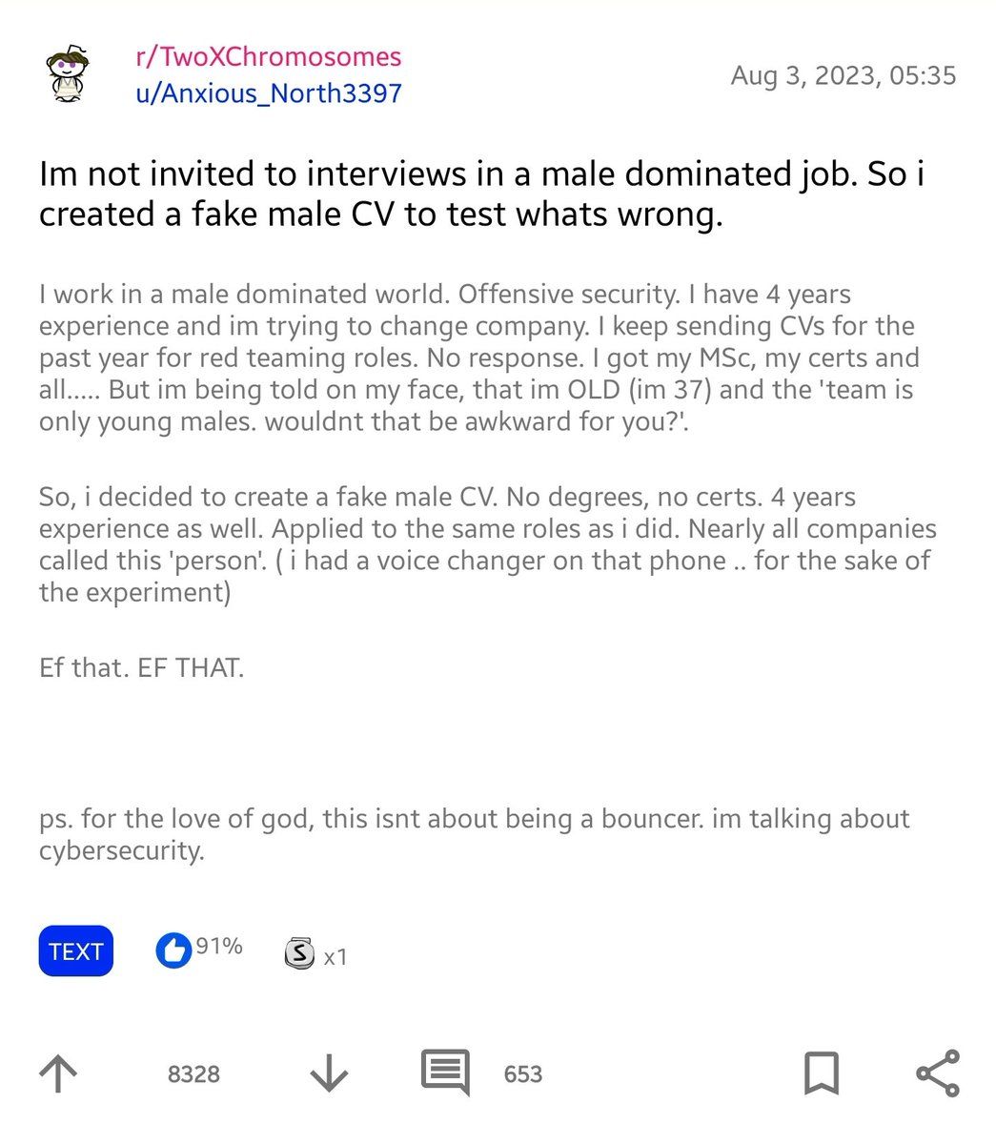Click the blue thumbs-up upvote ratio icon
The image size is (996, 1144).
(x=173, y=950)
